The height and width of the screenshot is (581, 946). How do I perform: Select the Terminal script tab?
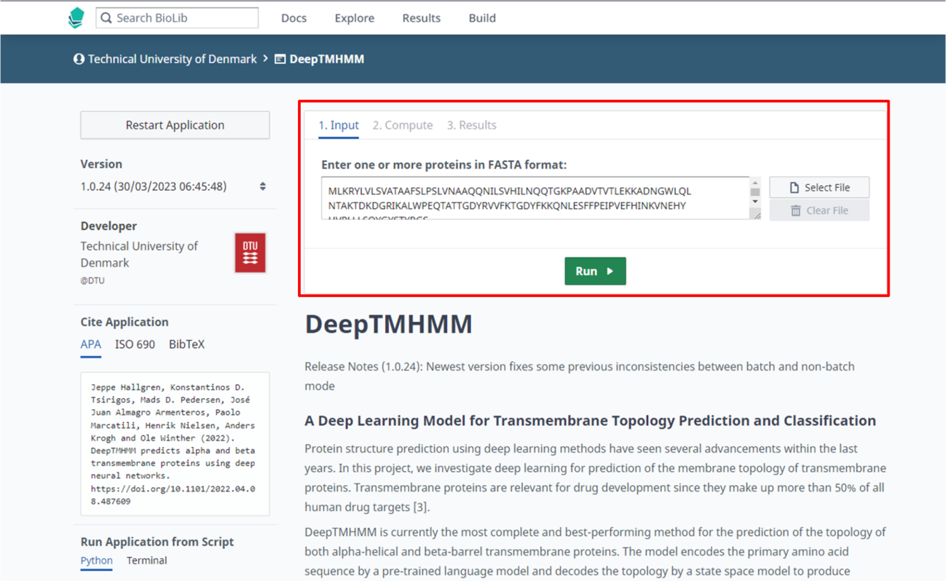tap(146, 561)
